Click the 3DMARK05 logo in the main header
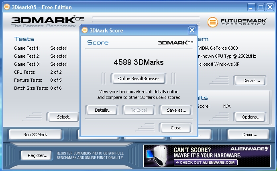This screenshot has width=277, height=171. 48,22
